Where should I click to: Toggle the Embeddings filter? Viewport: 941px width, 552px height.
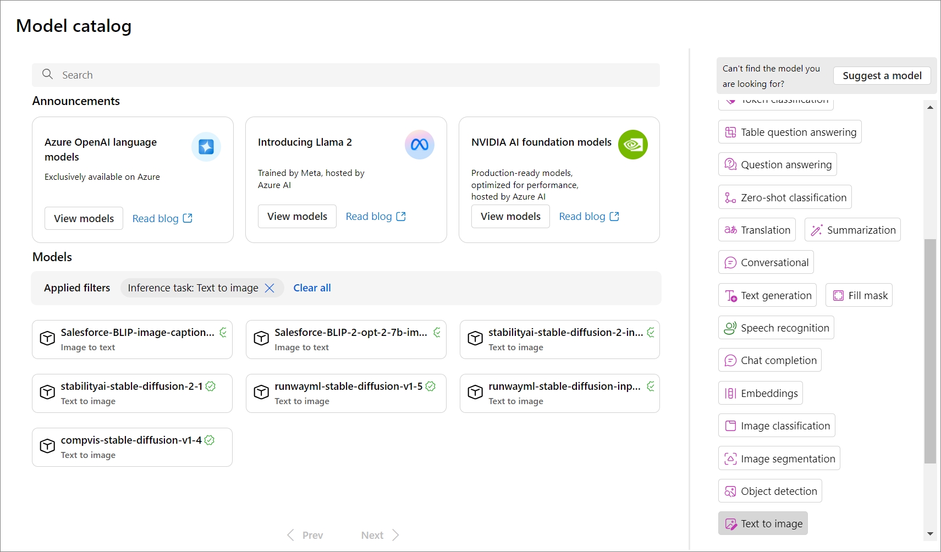(761, 393)
